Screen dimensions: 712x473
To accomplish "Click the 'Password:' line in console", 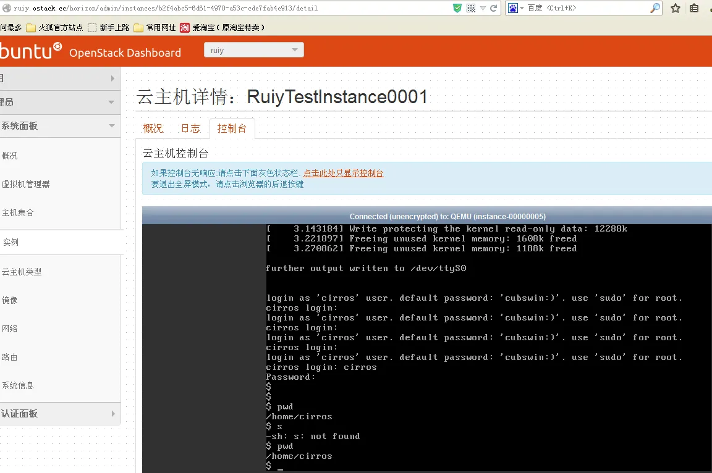I will tap(290, 377).
